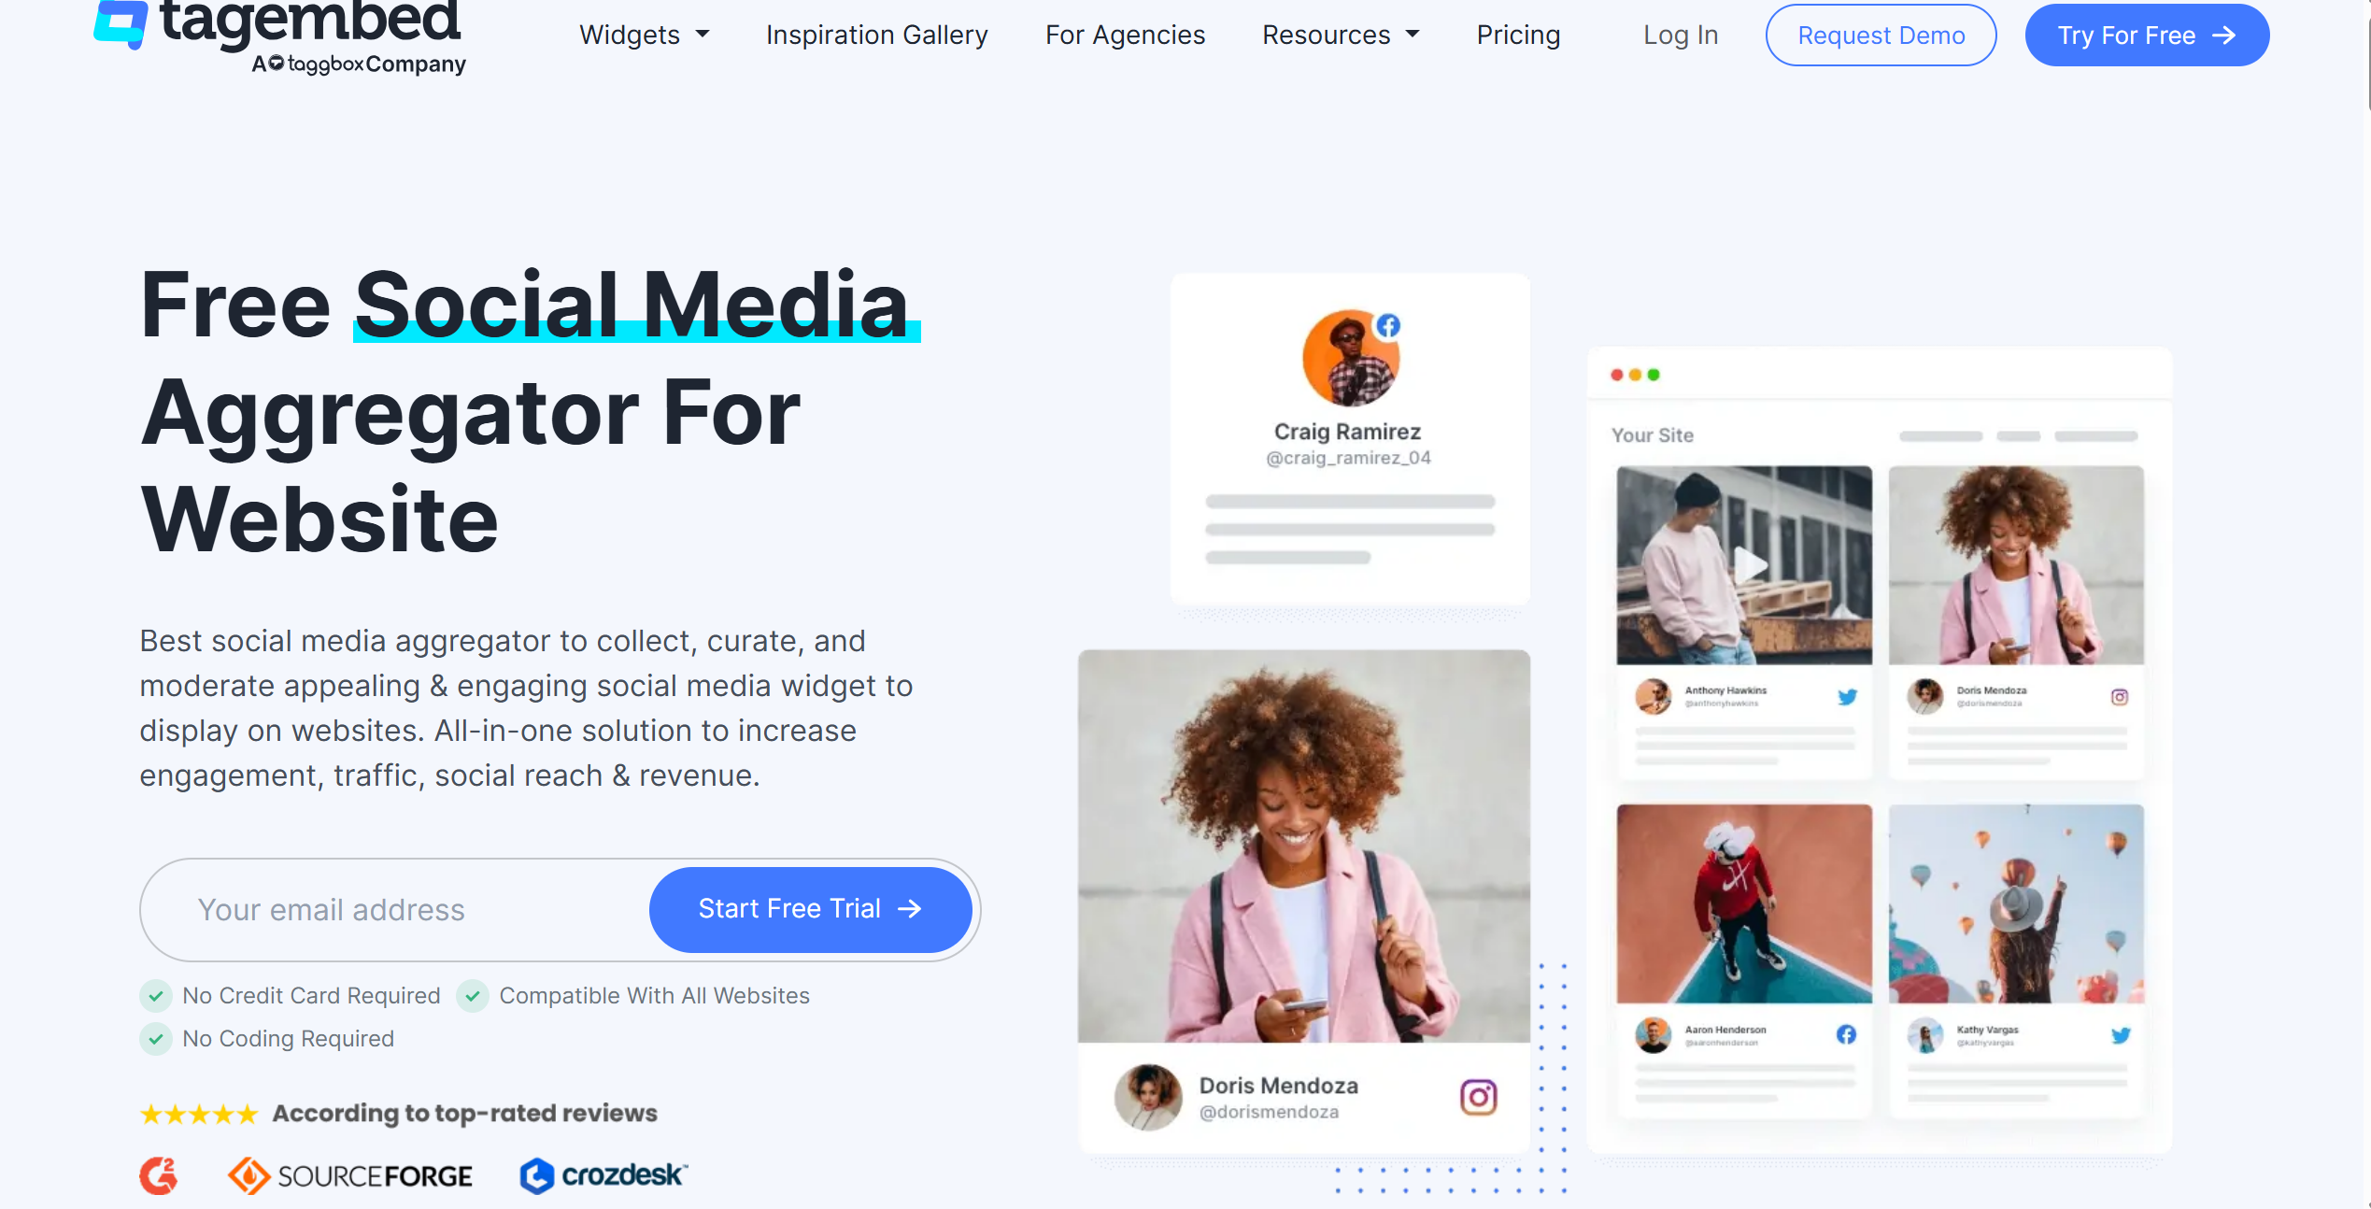Click the No Coding Required checkmark
The height and width of the screenshot is (1209, 2371).
[156, 1039]
